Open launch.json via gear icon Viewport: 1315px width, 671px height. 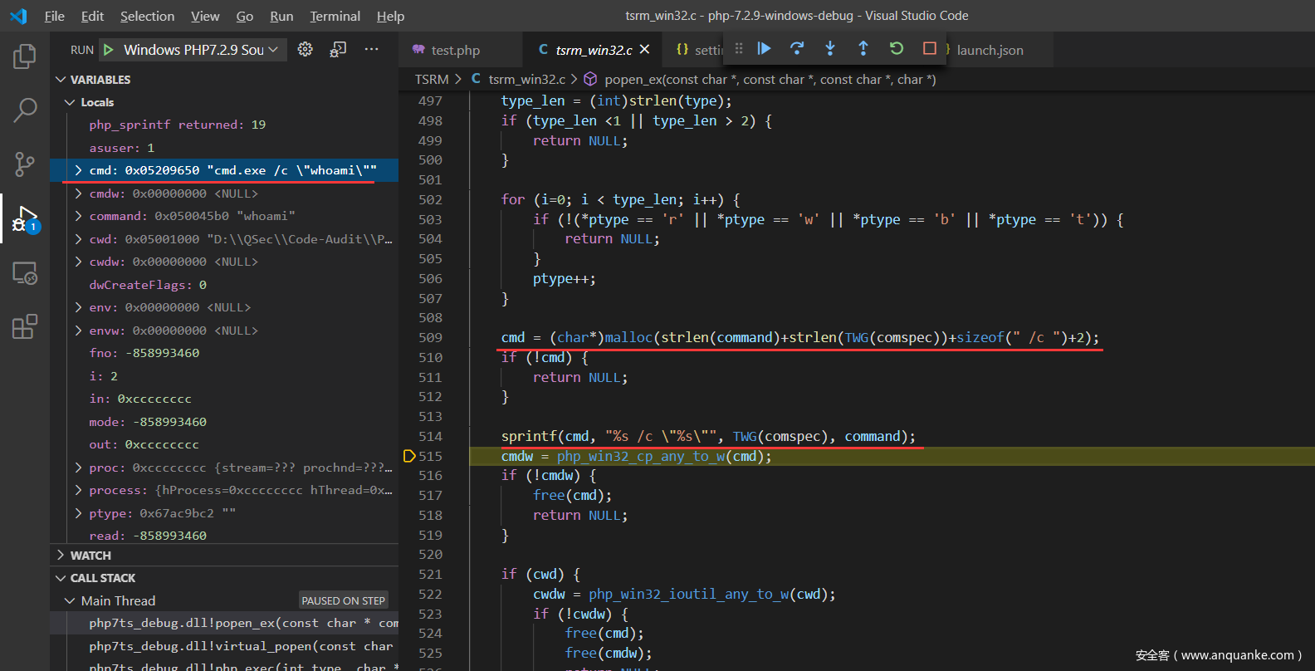point(306,50)
